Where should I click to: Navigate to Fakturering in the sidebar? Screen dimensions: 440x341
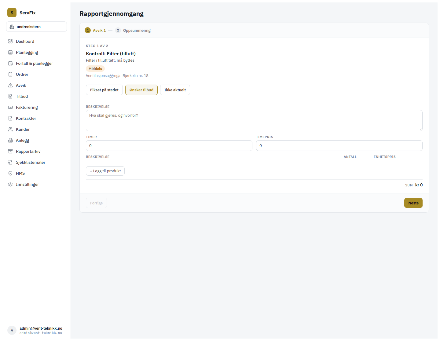36,107
